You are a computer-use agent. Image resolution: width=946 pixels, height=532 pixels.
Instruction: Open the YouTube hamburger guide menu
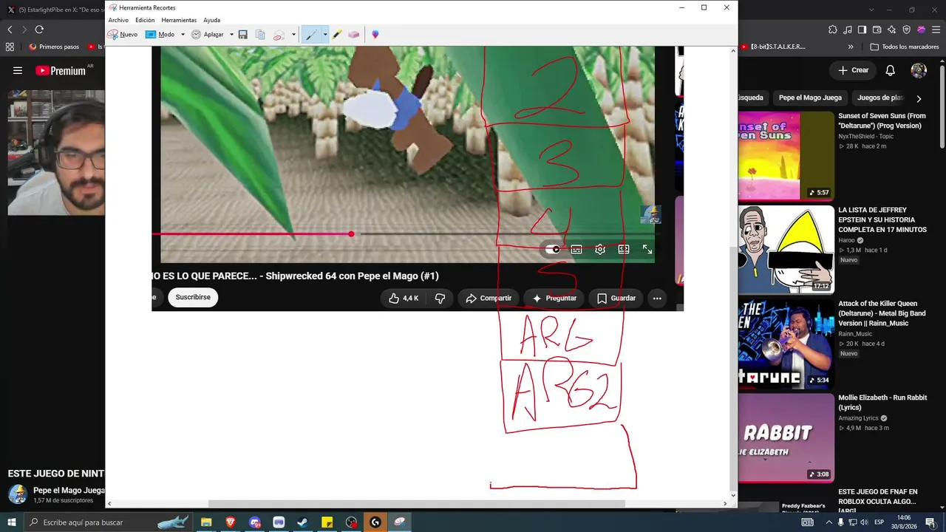click(x=18, y=70)
